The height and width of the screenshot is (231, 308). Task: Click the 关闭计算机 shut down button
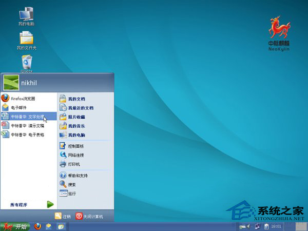[89, 216]
